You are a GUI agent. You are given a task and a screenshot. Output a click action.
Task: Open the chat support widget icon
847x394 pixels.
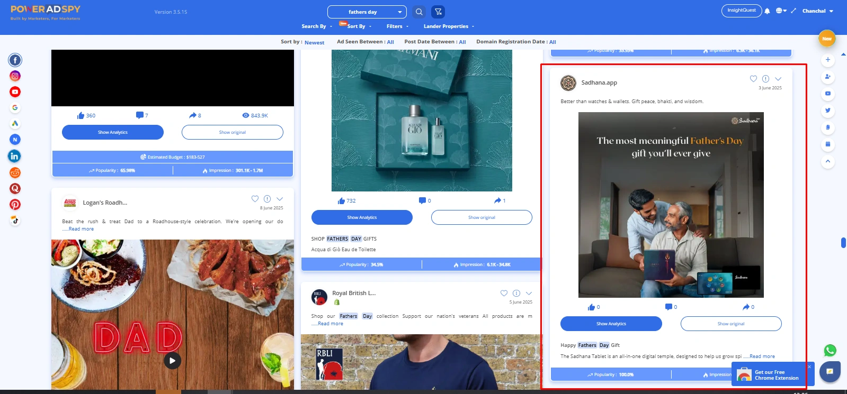pyautogui.click(x=830, y=371)
